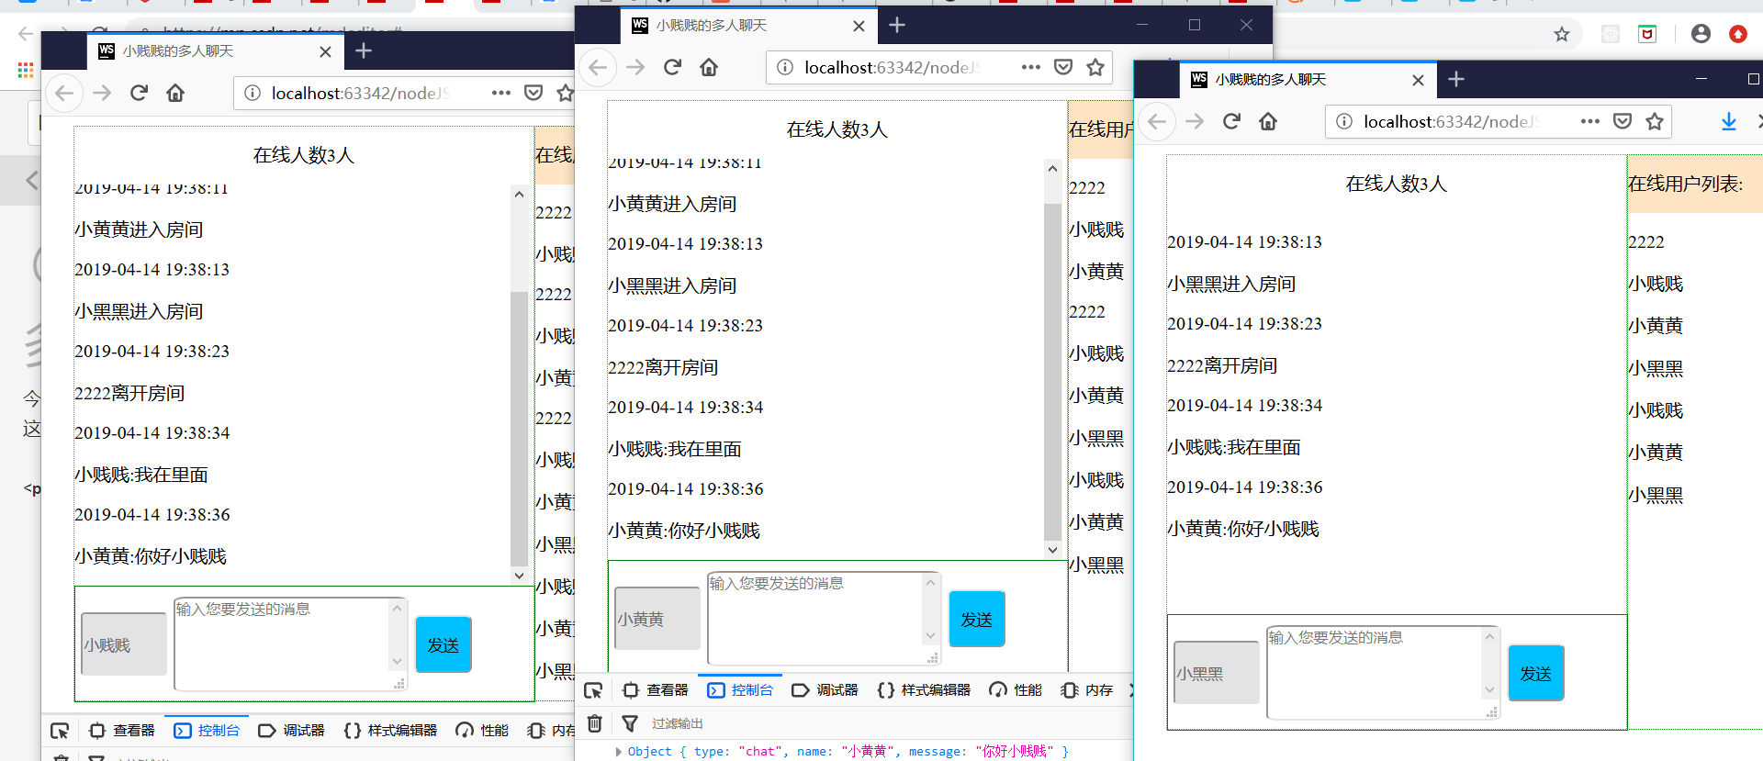Bookmark the page in the middle window
The height and width of the screenshot is (761, 1763).
pyautogui.click(x=1095, y=67)
